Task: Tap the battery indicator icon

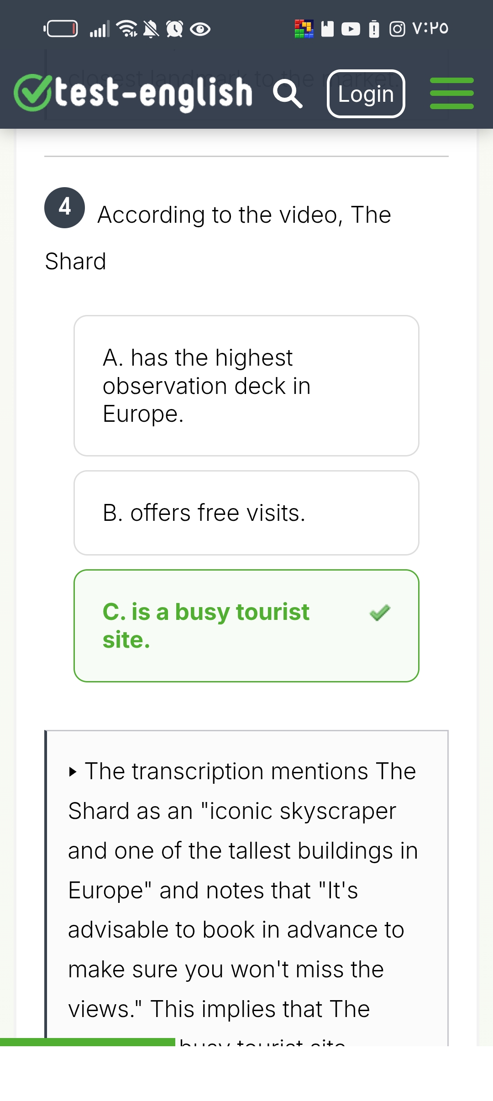Action: 61,29
